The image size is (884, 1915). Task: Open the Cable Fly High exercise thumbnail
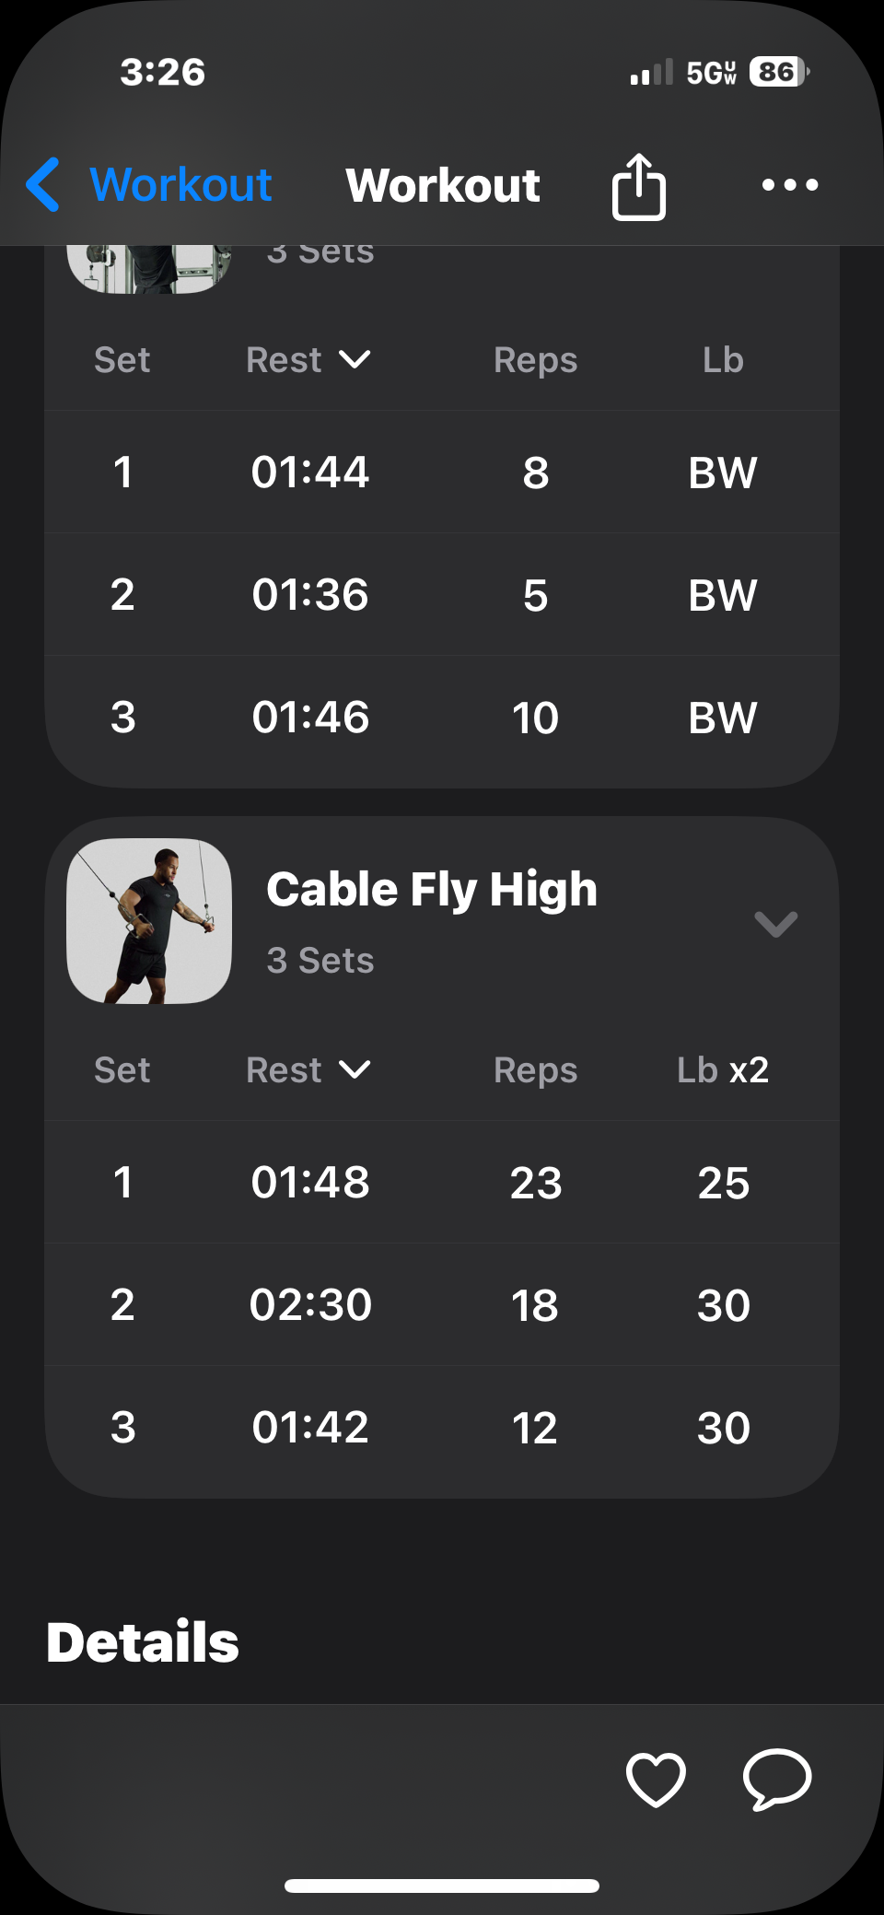pyautogui.click(x=149, y=921)
